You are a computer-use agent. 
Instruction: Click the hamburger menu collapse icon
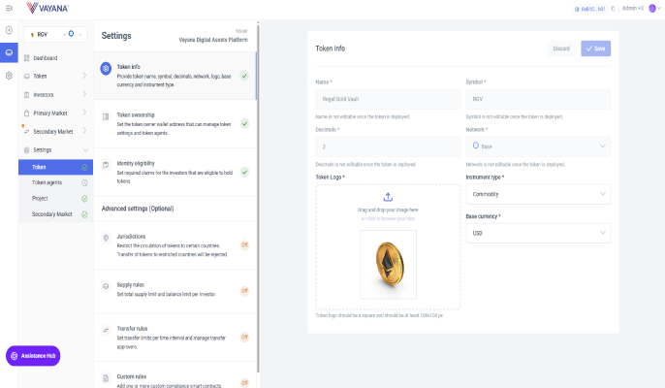pos(8,8)
